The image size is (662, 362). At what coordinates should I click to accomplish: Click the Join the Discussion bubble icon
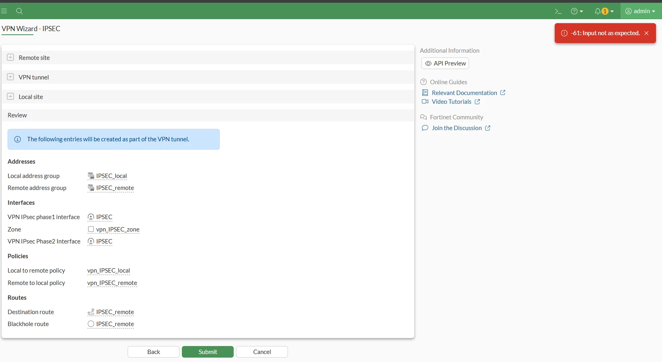coord(425,128)
